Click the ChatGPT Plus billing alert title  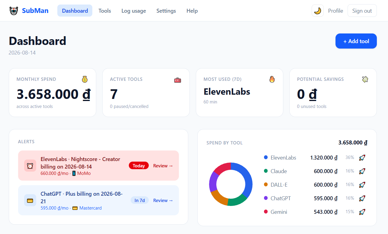(x=82, y=198)
